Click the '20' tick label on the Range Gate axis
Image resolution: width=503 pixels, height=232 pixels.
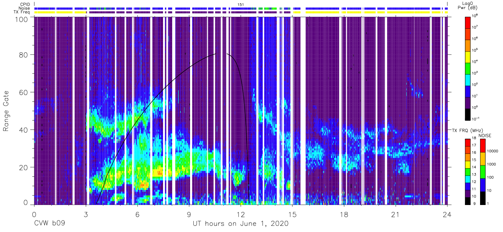(x=24, y=167)
